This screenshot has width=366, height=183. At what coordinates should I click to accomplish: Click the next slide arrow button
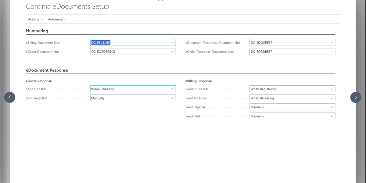356,97
